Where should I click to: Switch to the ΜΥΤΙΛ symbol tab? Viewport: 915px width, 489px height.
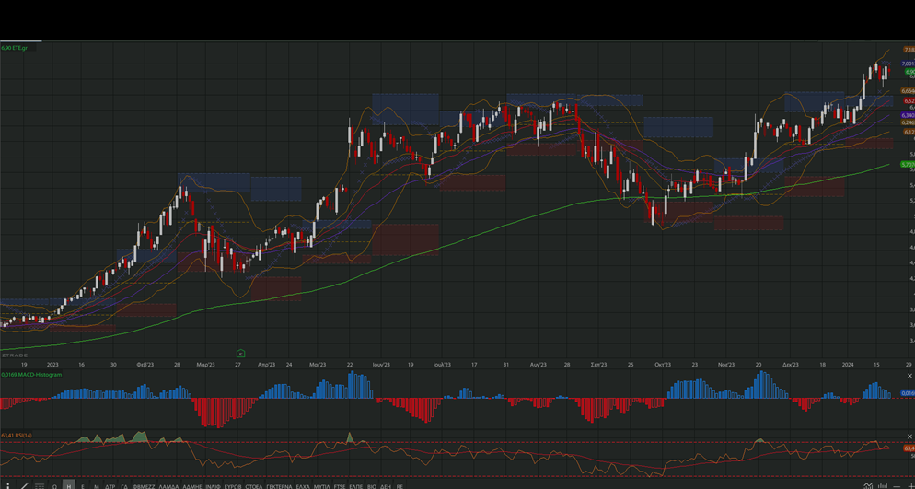pyautogui.click(x=321, y=486)
